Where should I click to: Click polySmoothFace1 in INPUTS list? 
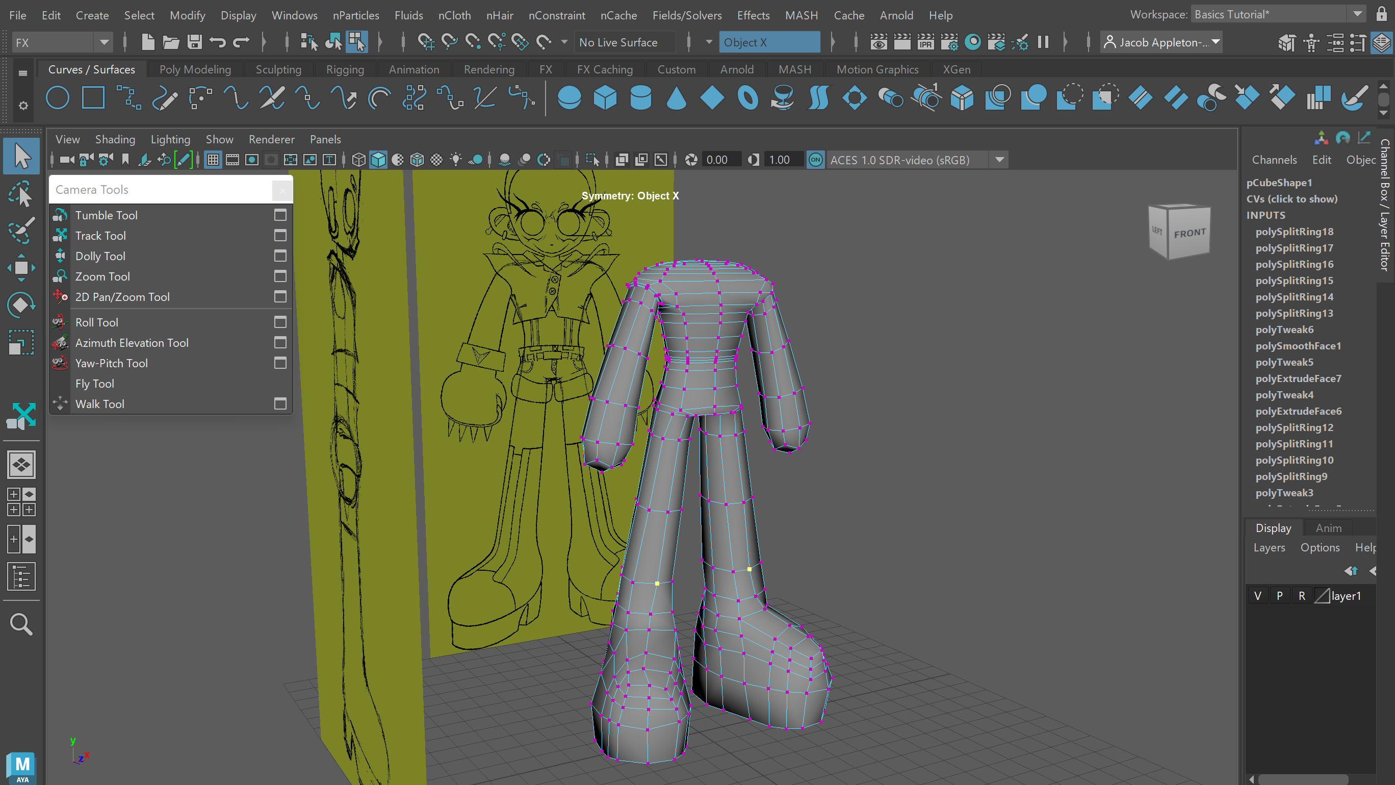coord(1298,346)
